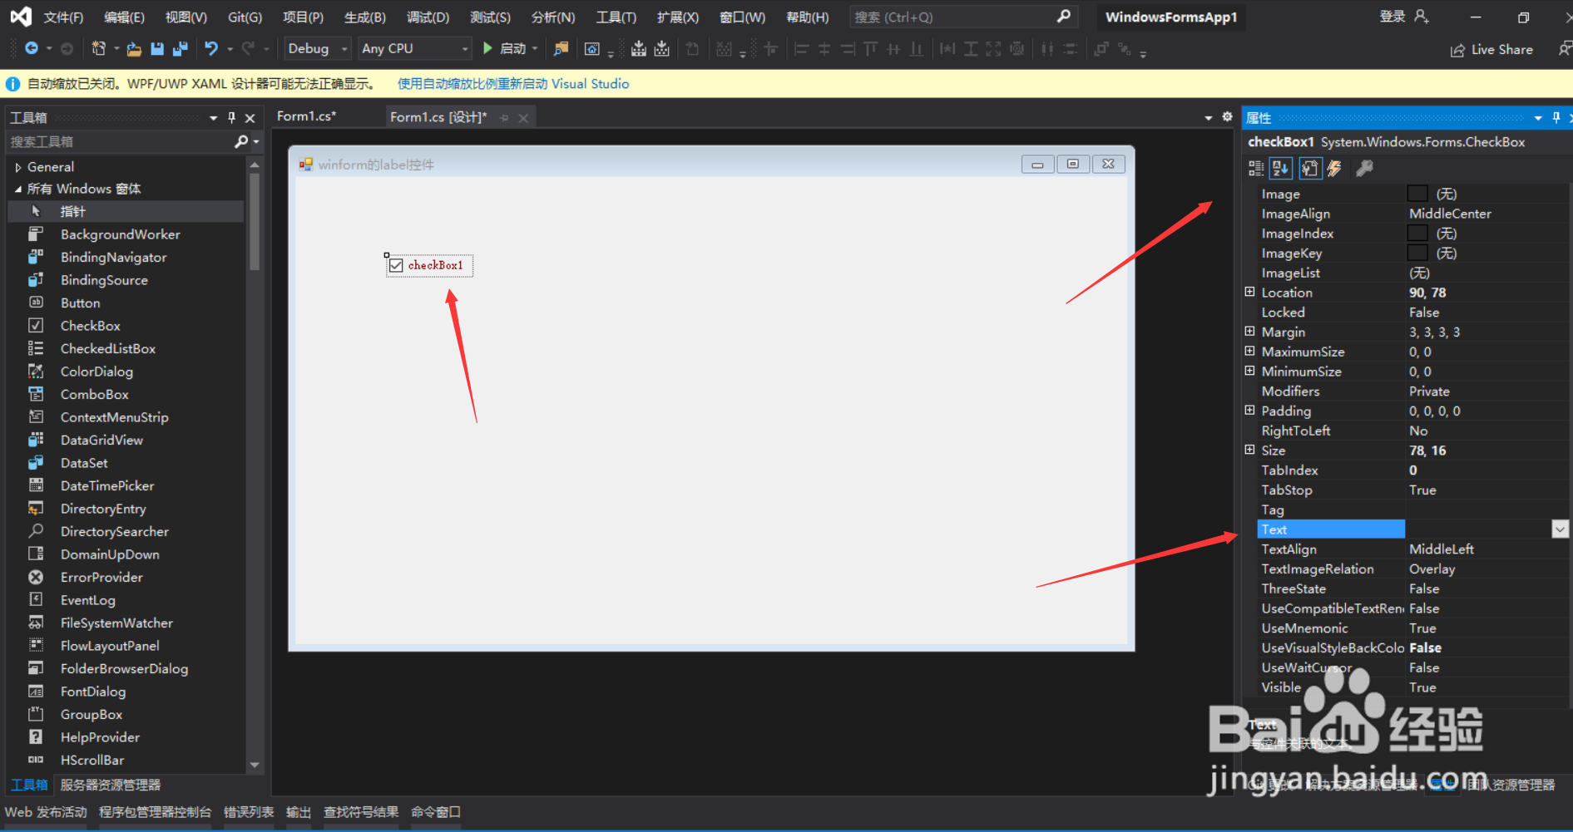Viewport: 1573px width, 832px height.
Task: Click the sign-in account icon
Action: pos(1421,17)
